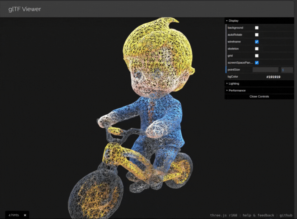Image resolution: width=297 pixels, height=219 pixels.
Task: Dismiss the hints box with the X icon
Action: point(25,215)
